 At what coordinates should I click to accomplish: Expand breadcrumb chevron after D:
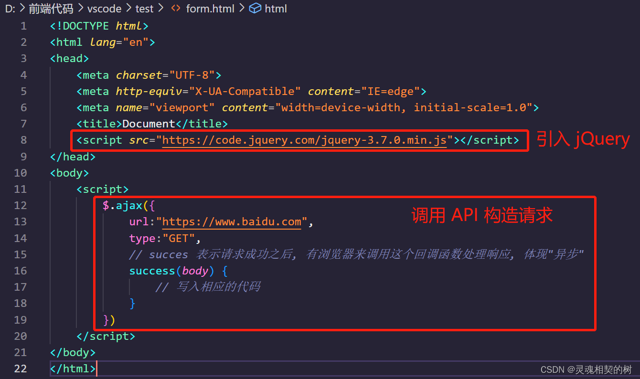(22, 9)
